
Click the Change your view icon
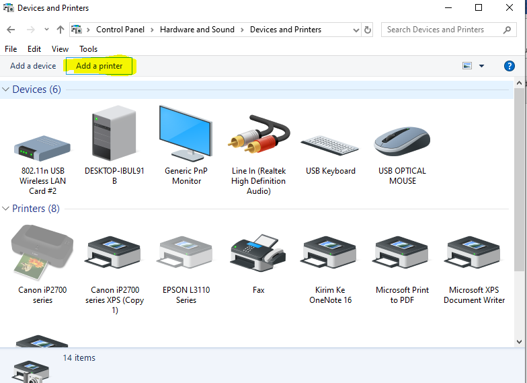coord(467,66)
